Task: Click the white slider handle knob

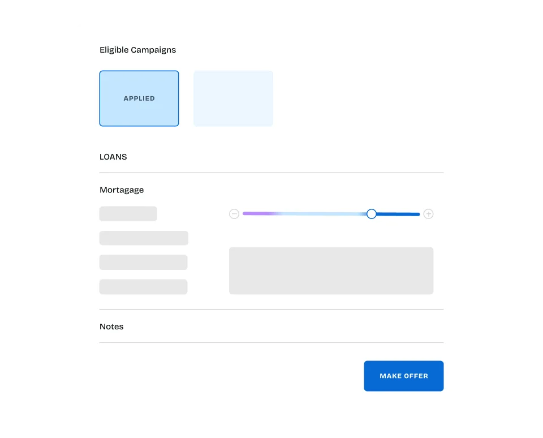Action: pos(372,214)
